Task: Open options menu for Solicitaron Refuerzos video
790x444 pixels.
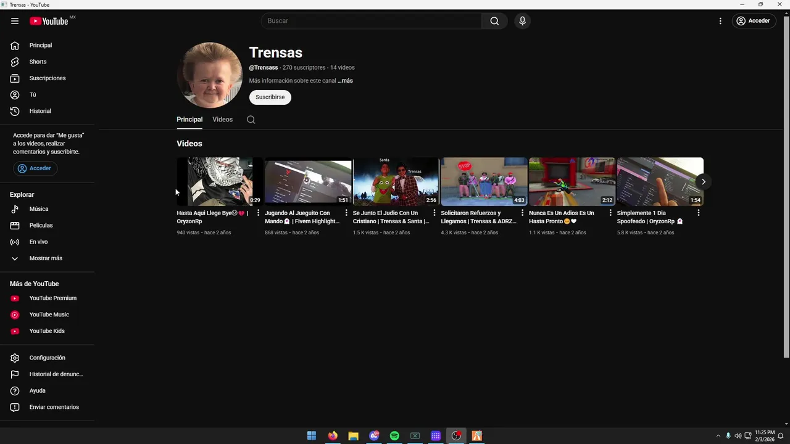Action: [x=522, y=213]
